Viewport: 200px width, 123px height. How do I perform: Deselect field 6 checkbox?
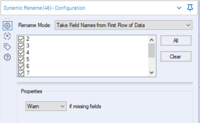click(21, 66)
